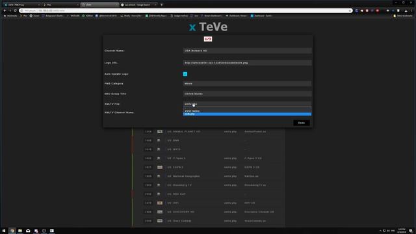
Task: Select the US: National Geographic channel row
Action: (209, 176)
